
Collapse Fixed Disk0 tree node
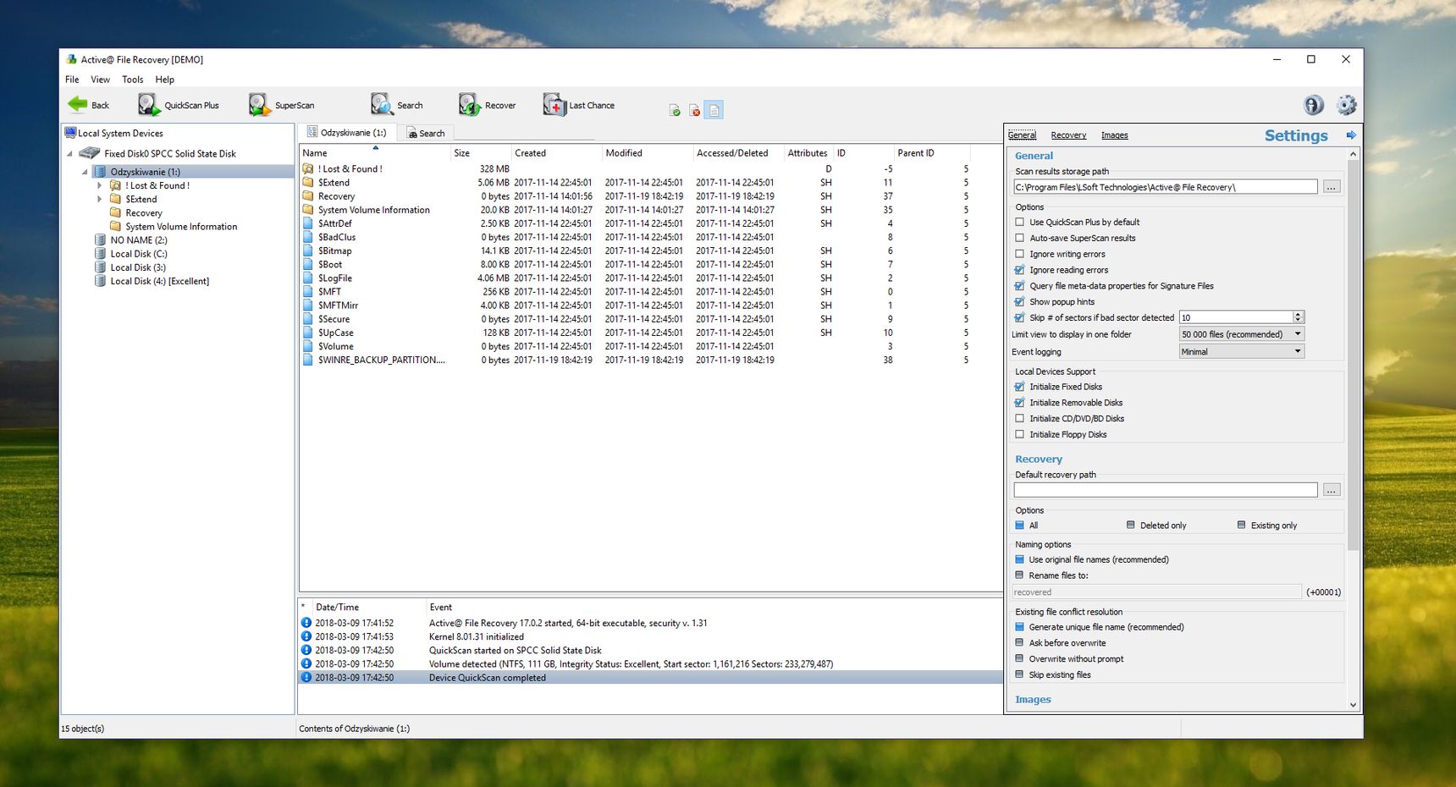click(70, 154)
